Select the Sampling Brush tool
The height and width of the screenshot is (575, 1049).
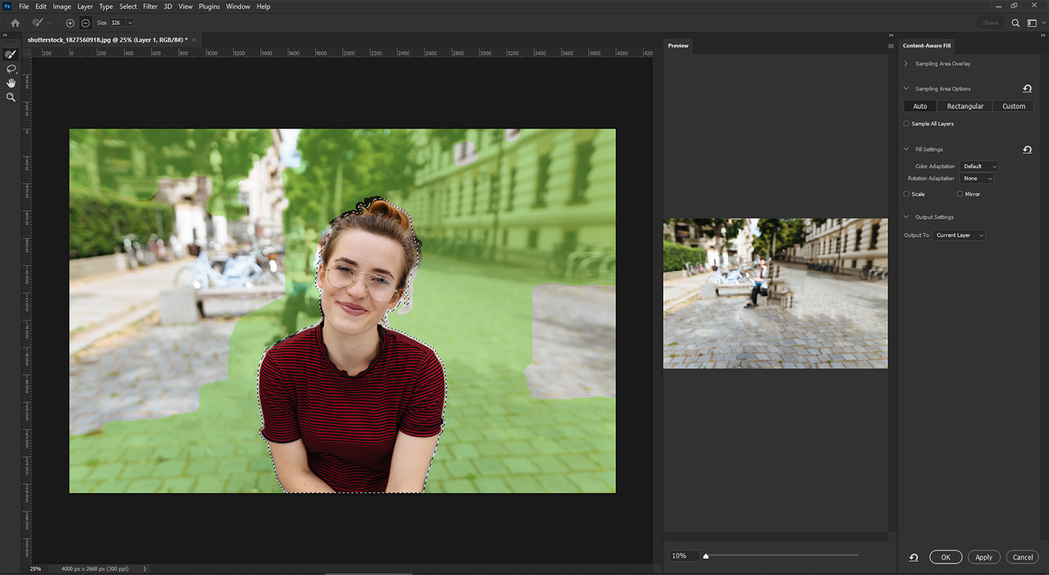coord(10,54)
